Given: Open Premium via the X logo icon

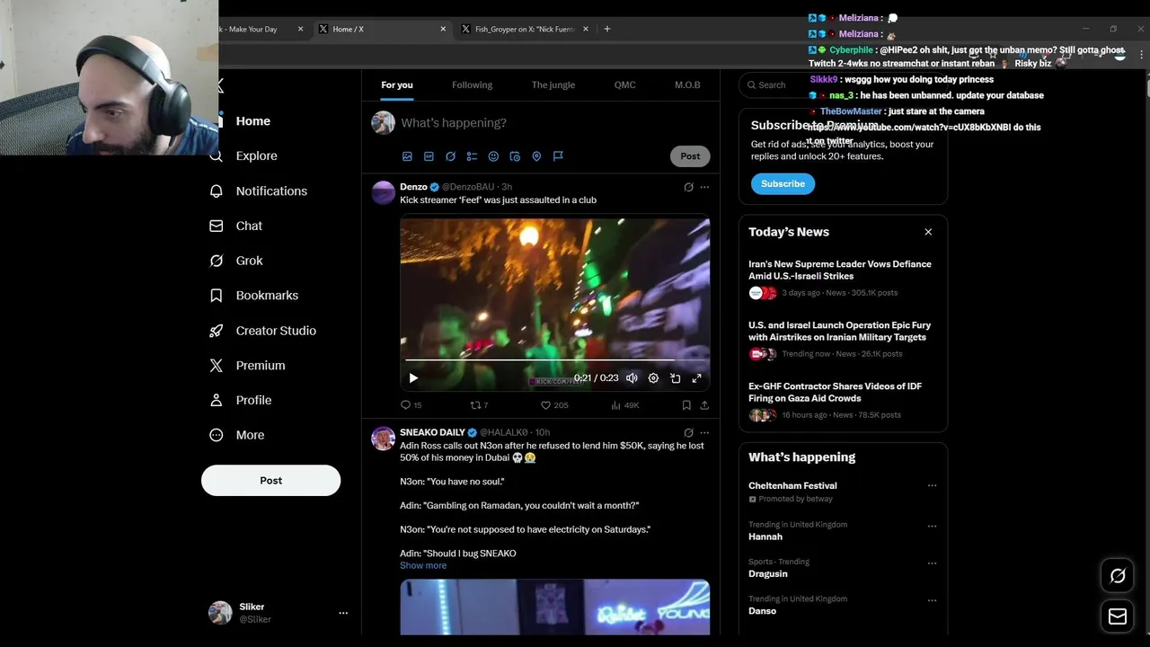Looking at the screenshot, I should tap(216, 366).
